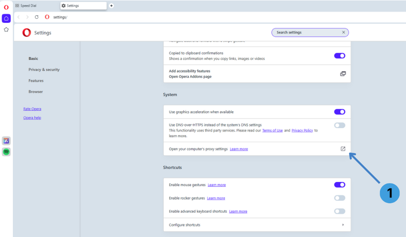406x237 pixels.
Task: Enable rocker gestures toggle
Action: (339, 198)
